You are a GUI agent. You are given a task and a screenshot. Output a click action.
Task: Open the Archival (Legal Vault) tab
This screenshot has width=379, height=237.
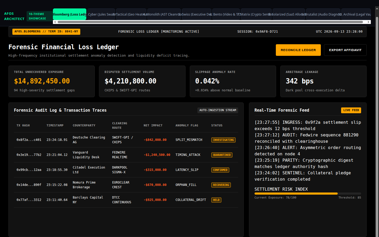pos(356,14)
